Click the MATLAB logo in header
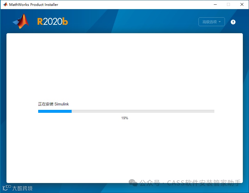 (x=21, y=21)
